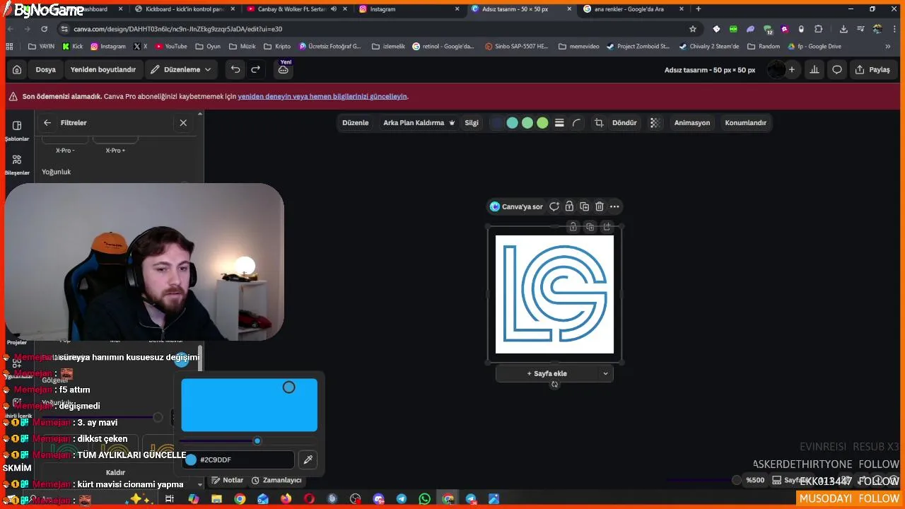Expand the arrow beside Sayfa ekle

tap(605, 373)
